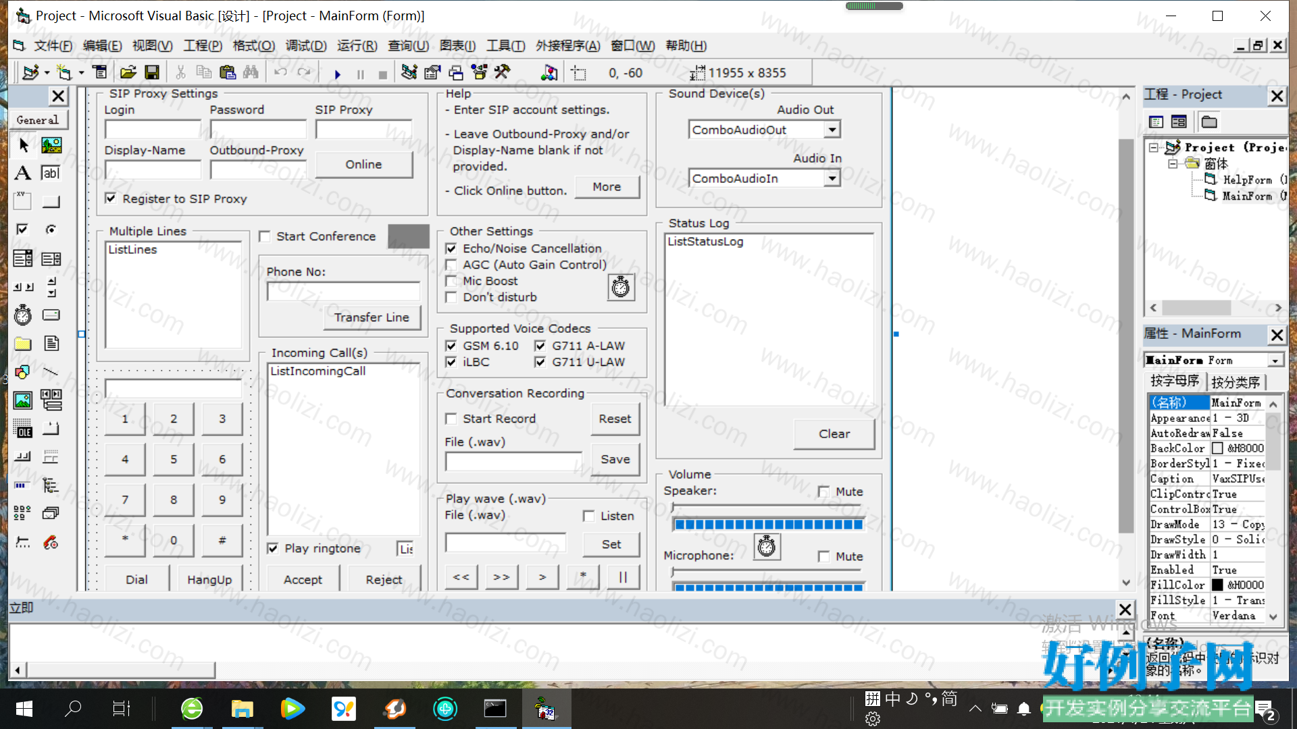Image resolution: width=1297 pixels, height=729 pixels.
Task: Select the Frame control tool
Action: click(x=23, y=201)
